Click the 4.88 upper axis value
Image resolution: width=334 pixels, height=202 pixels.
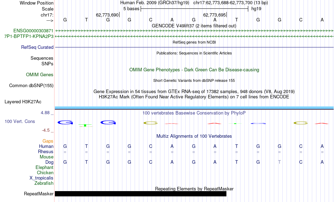pos(45,113)
